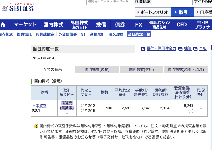212x154 pixels.
Task: Click the 買付・信用建余力 link
Action: (161, 49)
